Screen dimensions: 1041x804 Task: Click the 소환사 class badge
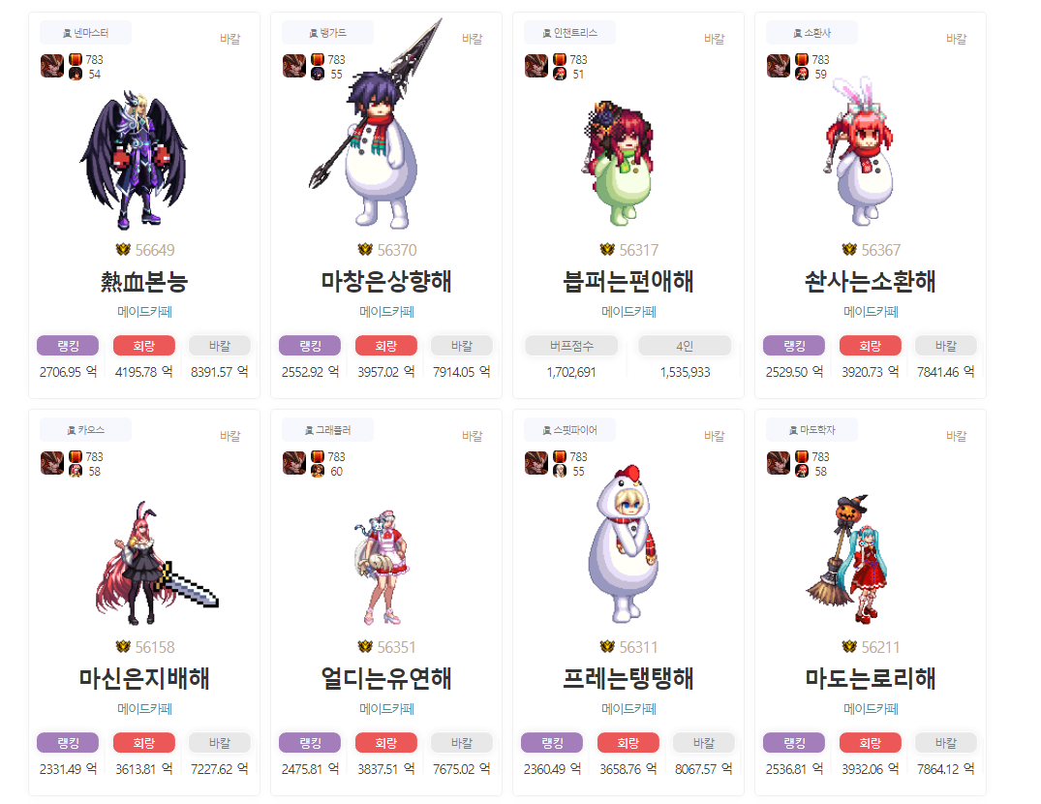coord(811,33)
